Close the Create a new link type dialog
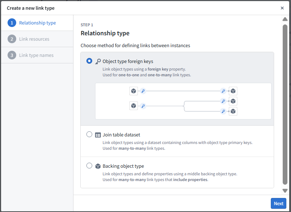Viewport: 291px width, 212px height. pyautogui.click(x=282, y=8)
